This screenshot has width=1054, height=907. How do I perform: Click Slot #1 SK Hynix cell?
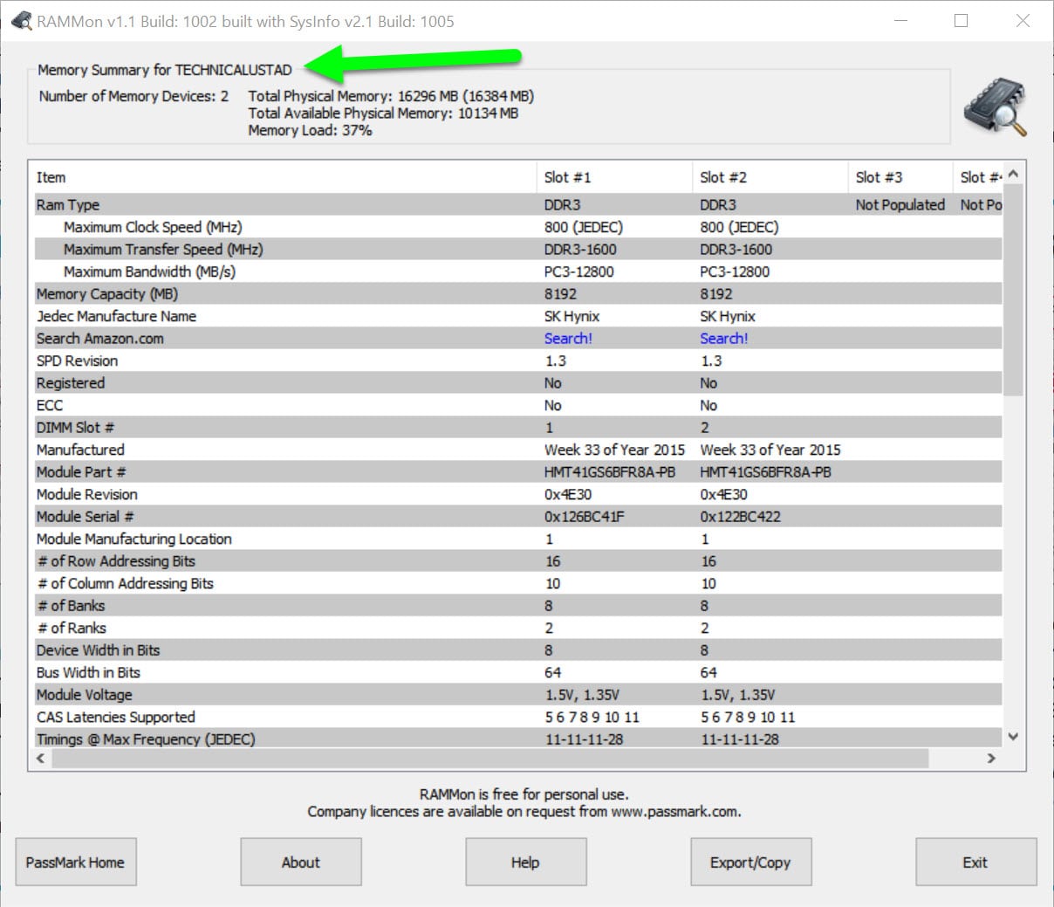572,316
